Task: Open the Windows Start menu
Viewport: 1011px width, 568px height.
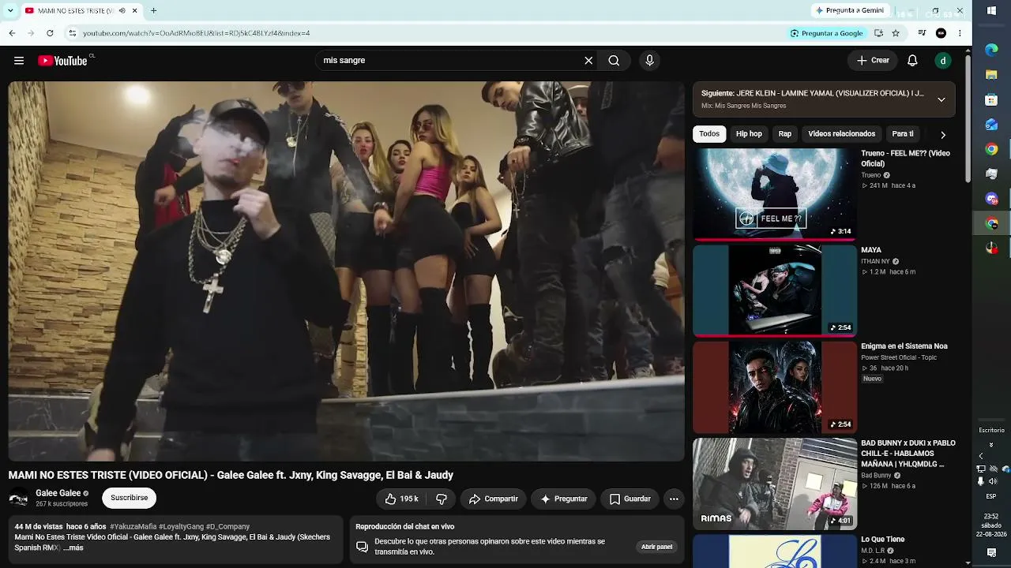Action: [x=991, y=11]
